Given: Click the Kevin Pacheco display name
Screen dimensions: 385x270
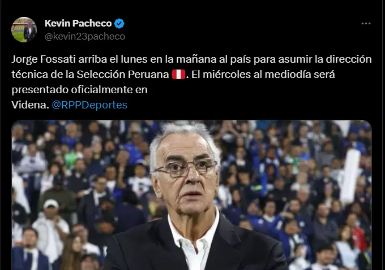Looking at the screenshot, I should [78, 24].
